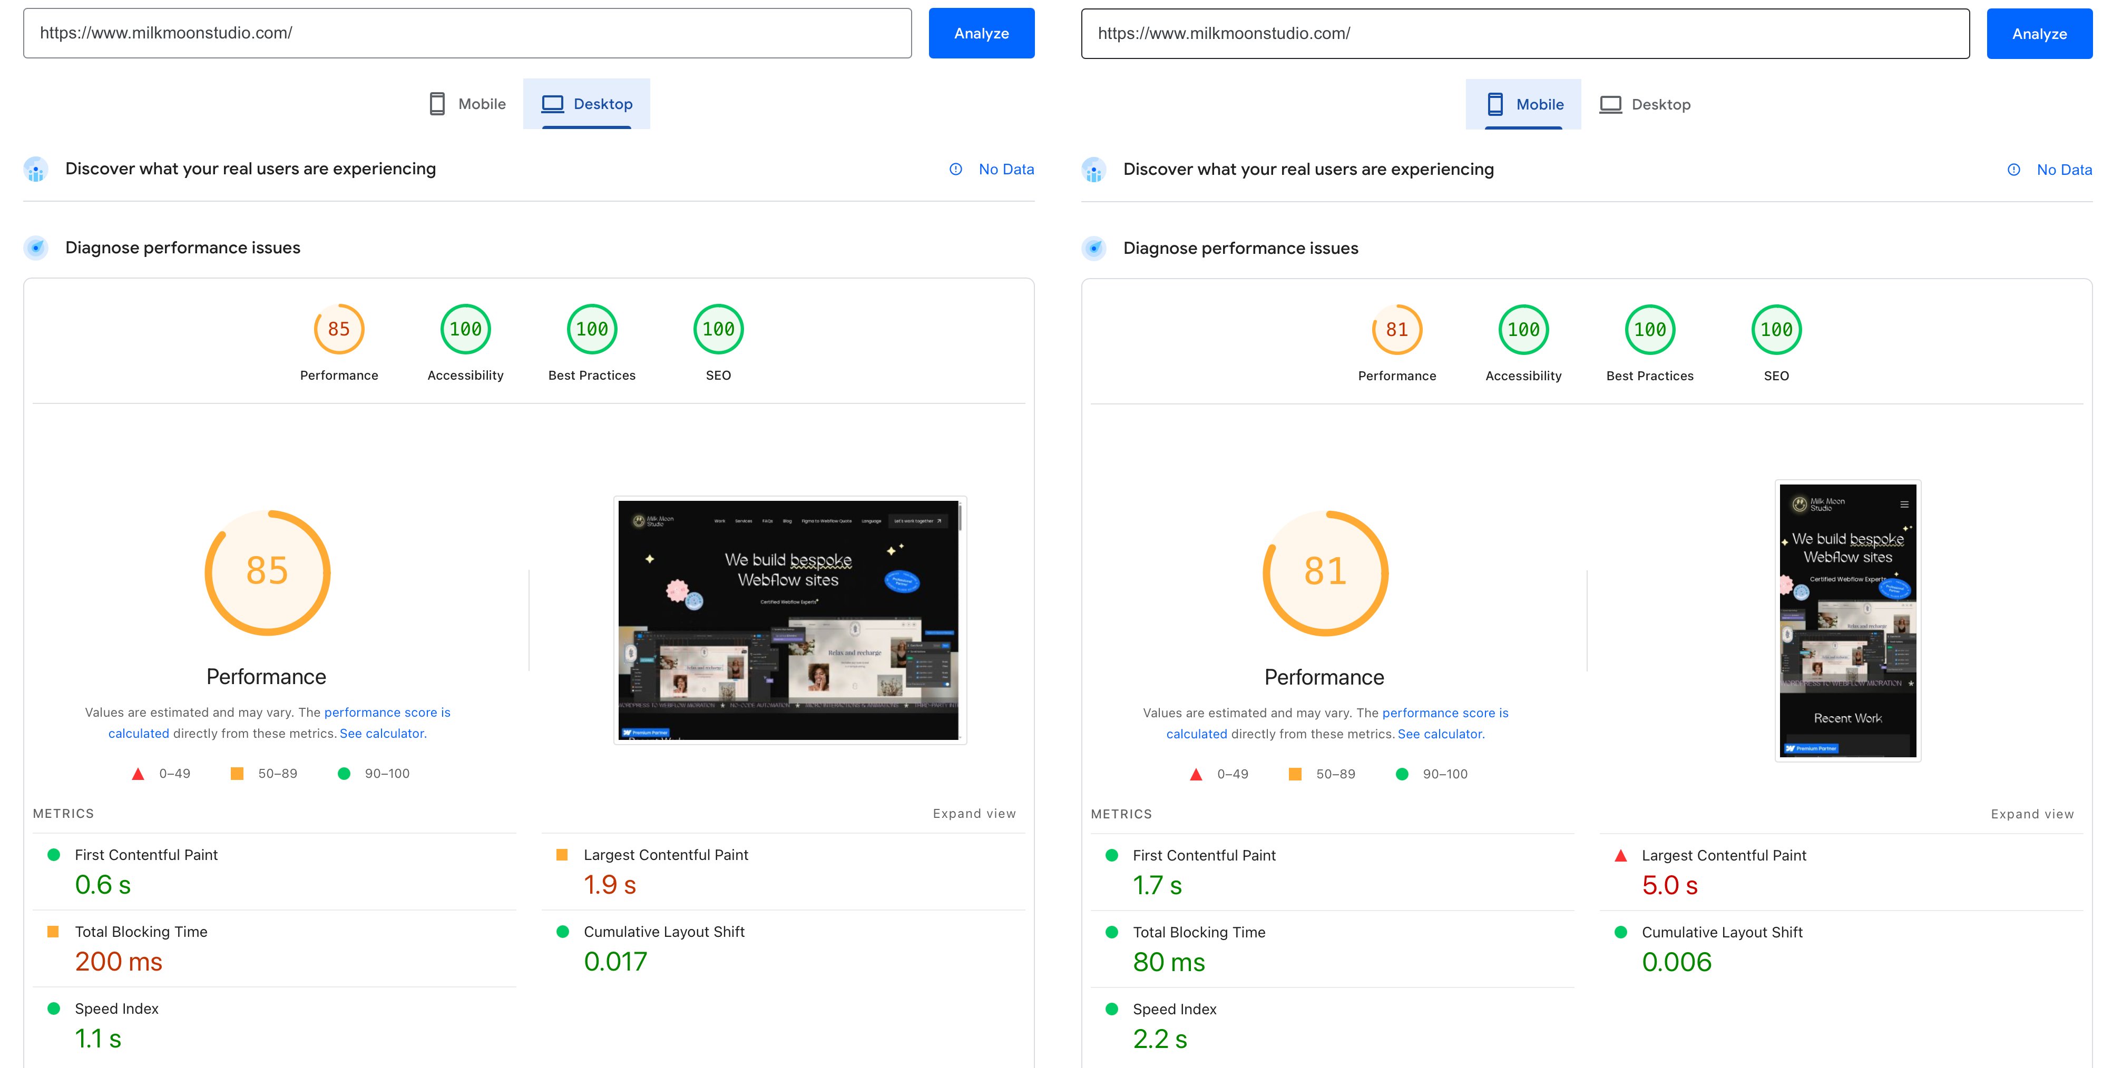Select the active Desktop tab on left
The height and width of the screenshot is (1068, 2122).
tap(586, 104)
